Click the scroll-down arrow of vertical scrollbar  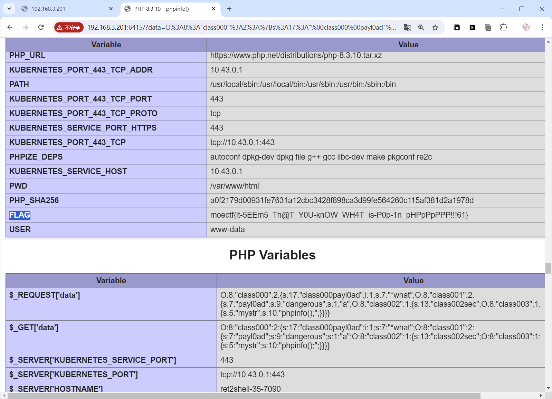pyautogui.click(x=548, y=388)
